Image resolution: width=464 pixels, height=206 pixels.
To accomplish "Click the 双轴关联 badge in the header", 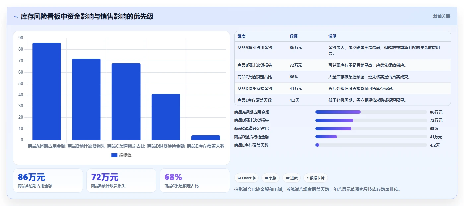I will click(x=441, y=16).
